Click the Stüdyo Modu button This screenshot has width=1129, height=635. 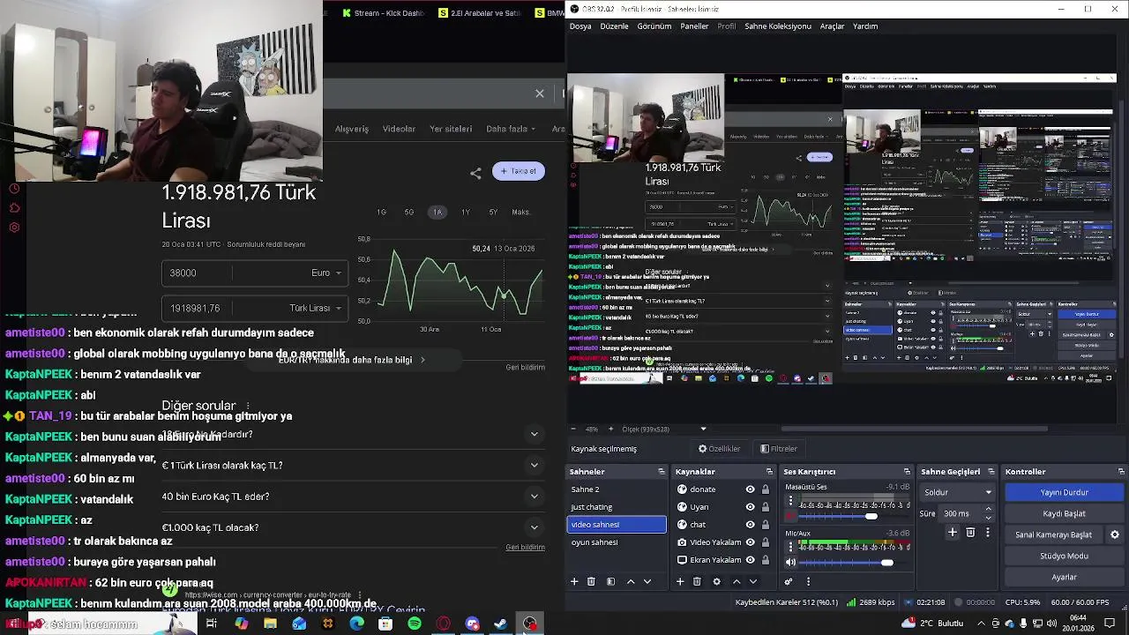1064,556
